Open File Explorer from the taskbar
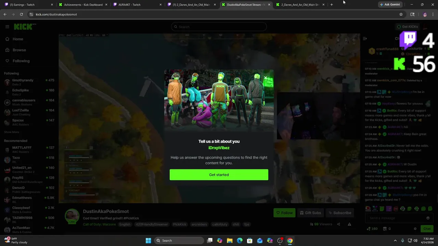438x246 pixels. (x=230, y=241)
